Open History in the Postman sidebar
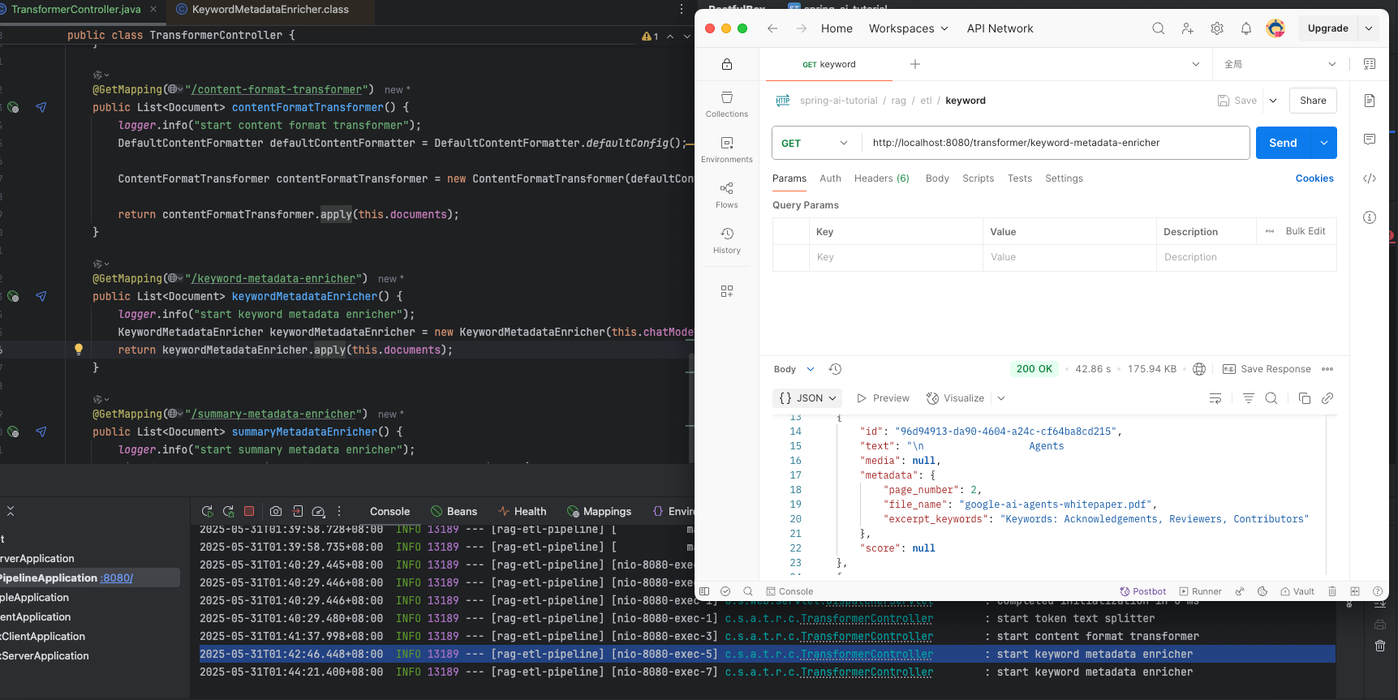The height and width of the screenshot is (700, 1398). [727, 241]
